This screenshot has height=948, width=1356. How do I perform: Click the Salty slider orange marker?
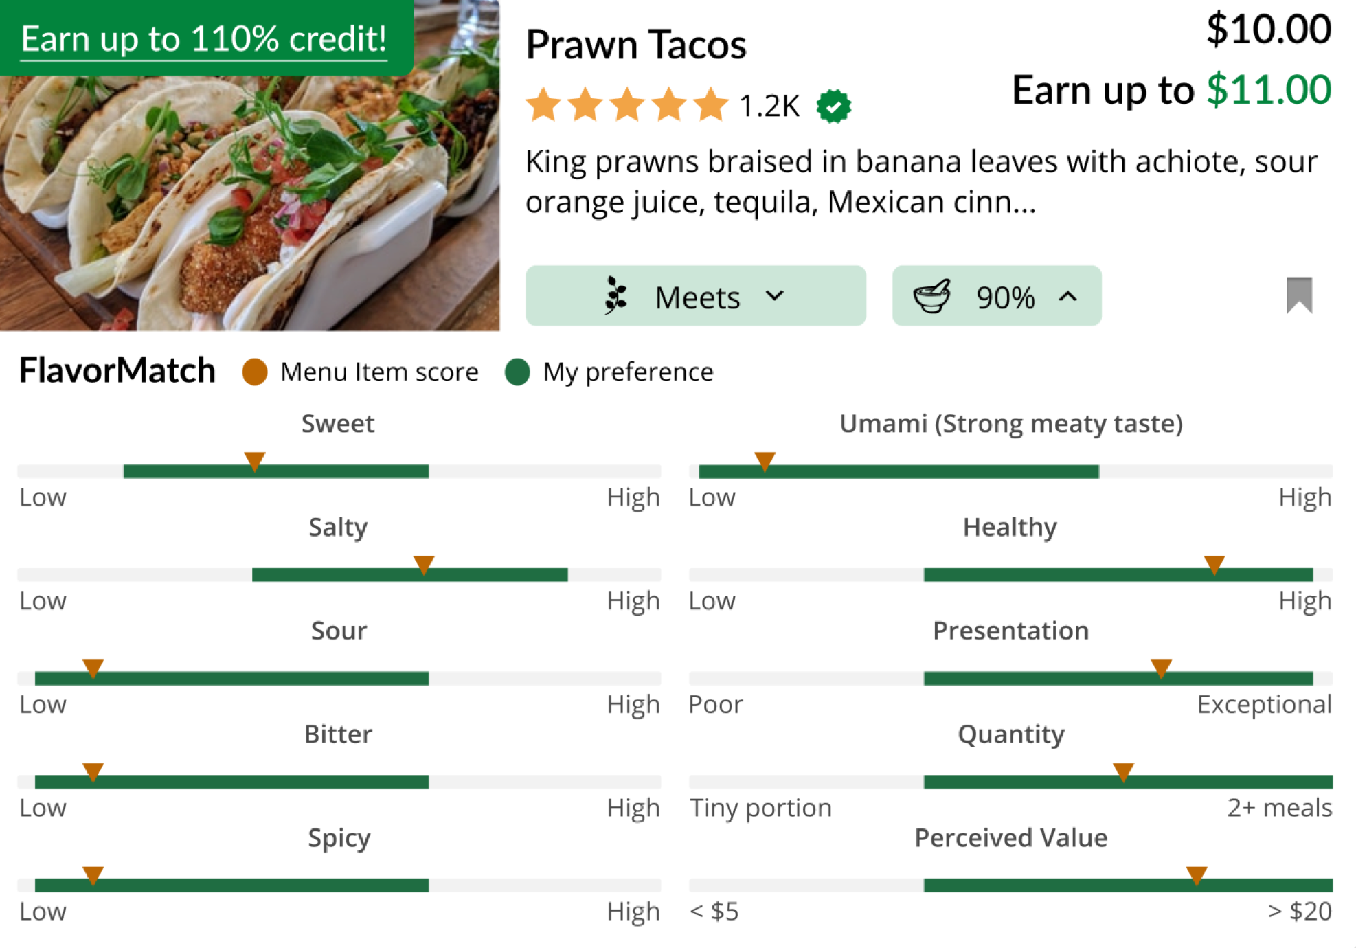(x=424, y=565)
